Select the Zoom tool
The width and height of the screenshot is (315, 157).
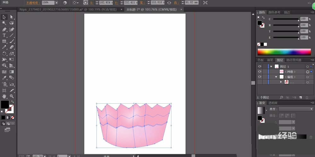(x=12, y=97)
